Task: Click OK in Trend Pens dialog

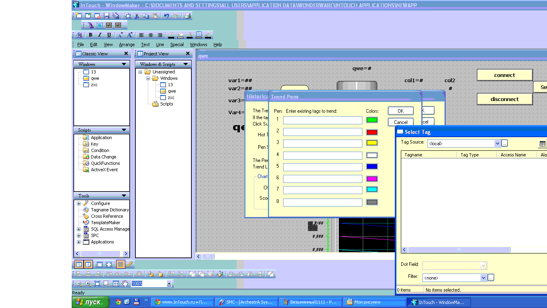Action: (400, 111)
